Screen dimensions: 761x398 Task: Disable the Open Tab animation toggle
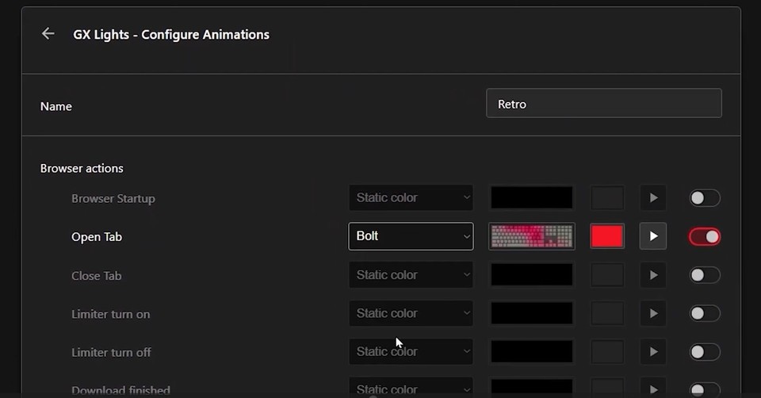[x=705, y=236]
